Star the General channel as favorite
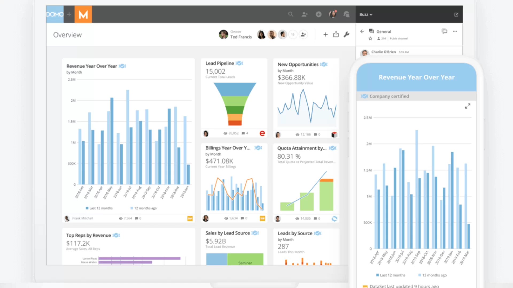 [370, 39]
